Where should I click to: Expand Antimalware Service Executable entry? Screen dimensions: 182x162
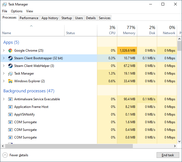pyautogui.click(x=4, y=99)
